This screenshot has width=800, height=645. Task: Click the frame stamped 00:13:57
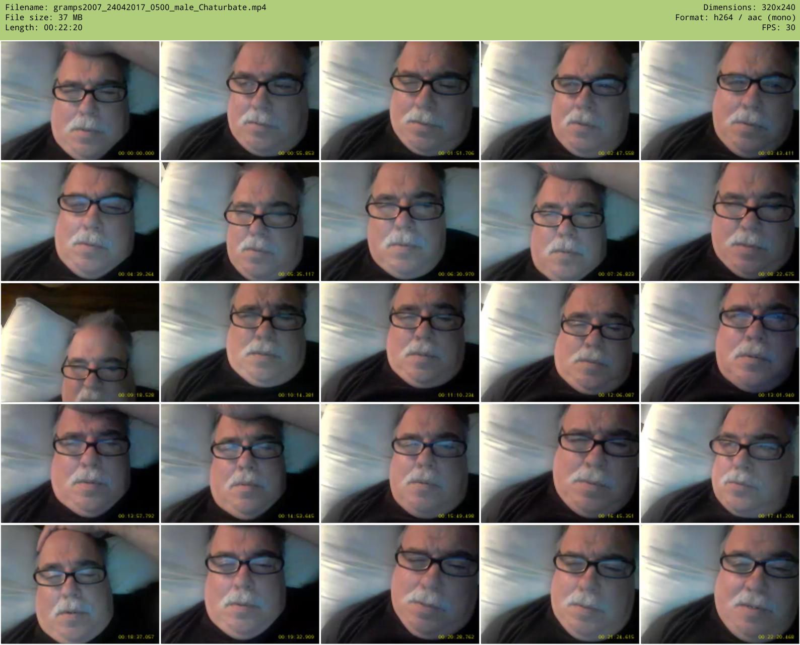pos(80,464)
